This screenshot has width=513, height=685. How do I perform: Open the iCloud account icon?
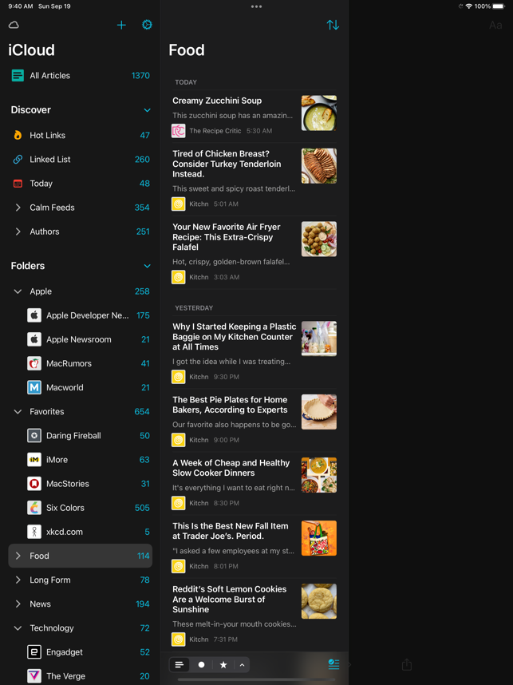pos(14,25)
